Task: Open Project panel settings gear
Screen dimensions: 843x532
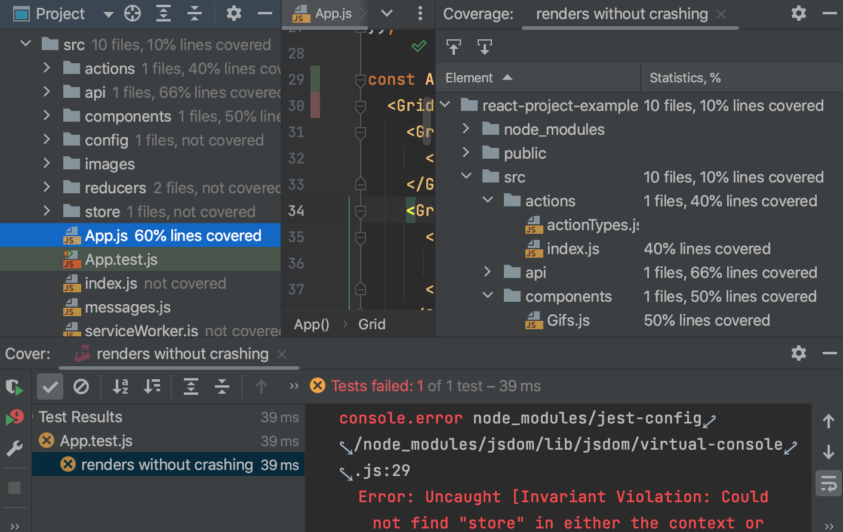Action: (x=233, y=14)
